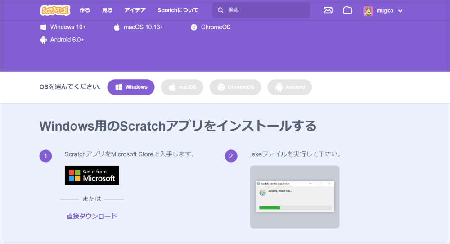
Task: Click the ScratchアプリをMicrosoft Storeで入手します text
Action: click(x=130, y=154)
